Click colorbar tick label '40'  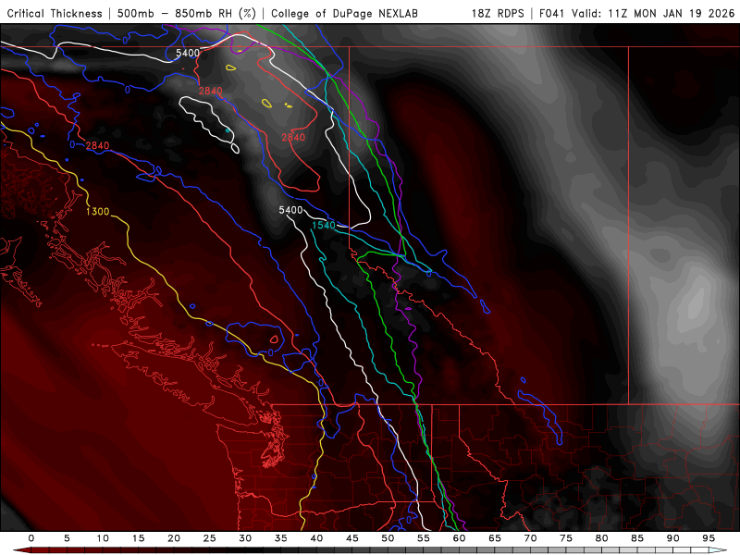tap(316, 538)
